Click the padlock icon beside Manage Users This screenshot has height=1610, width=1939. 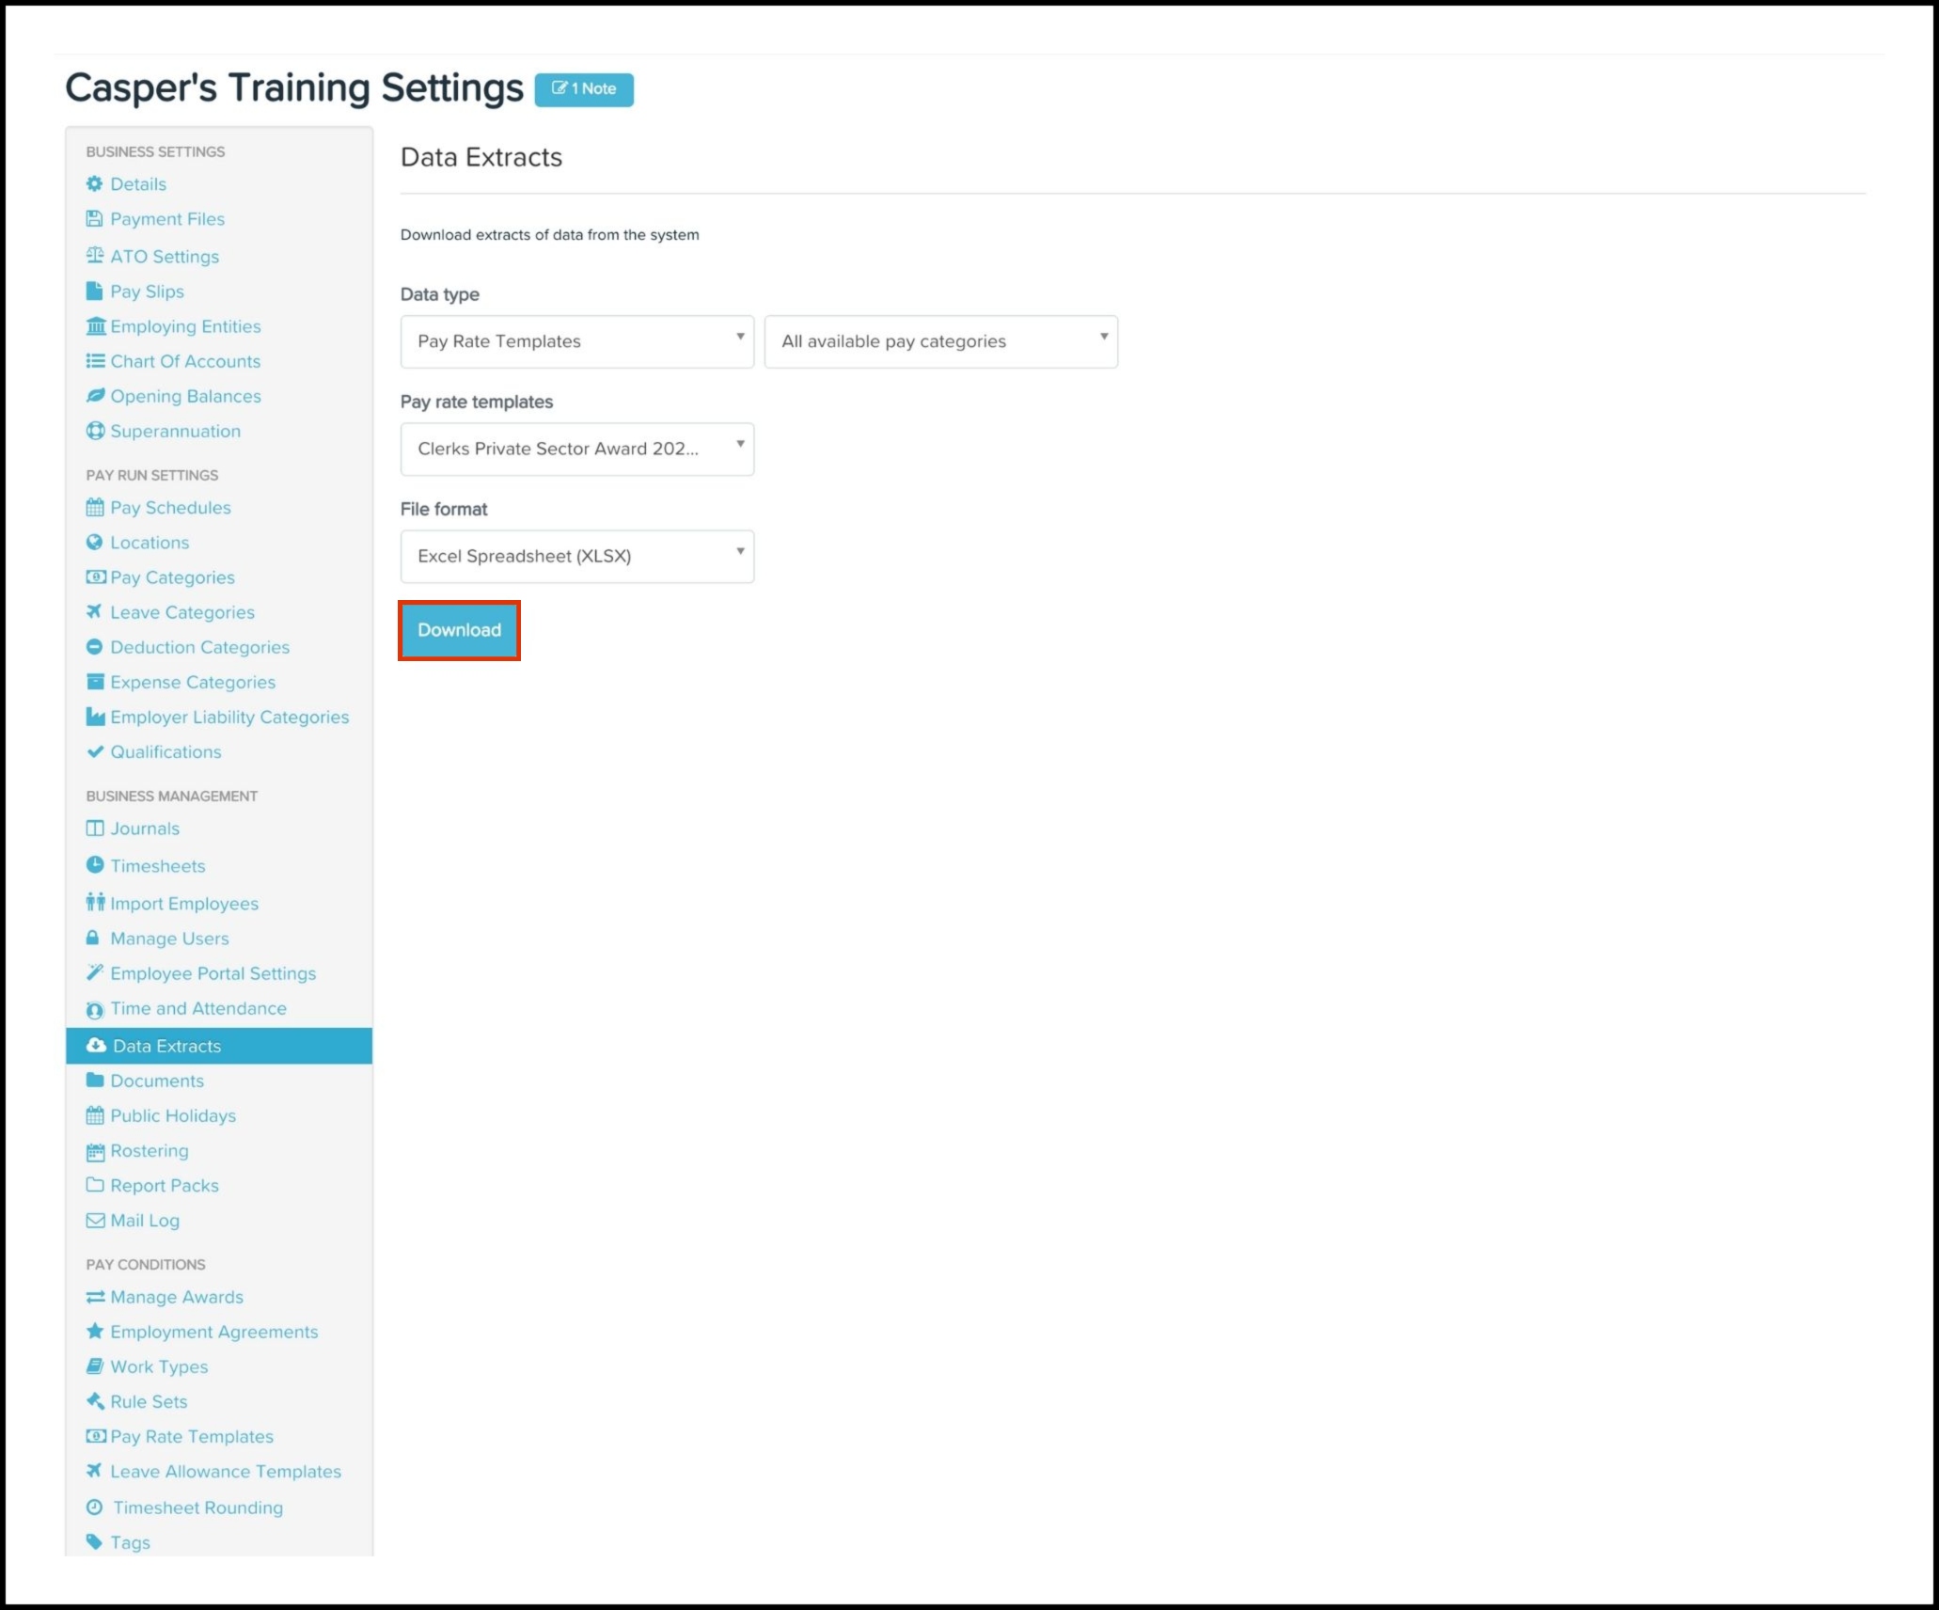point(93,938)
